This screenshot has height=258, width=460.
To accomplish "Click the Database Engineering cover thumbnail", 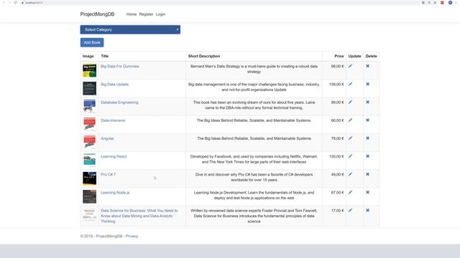I will [x=89, y=107].
